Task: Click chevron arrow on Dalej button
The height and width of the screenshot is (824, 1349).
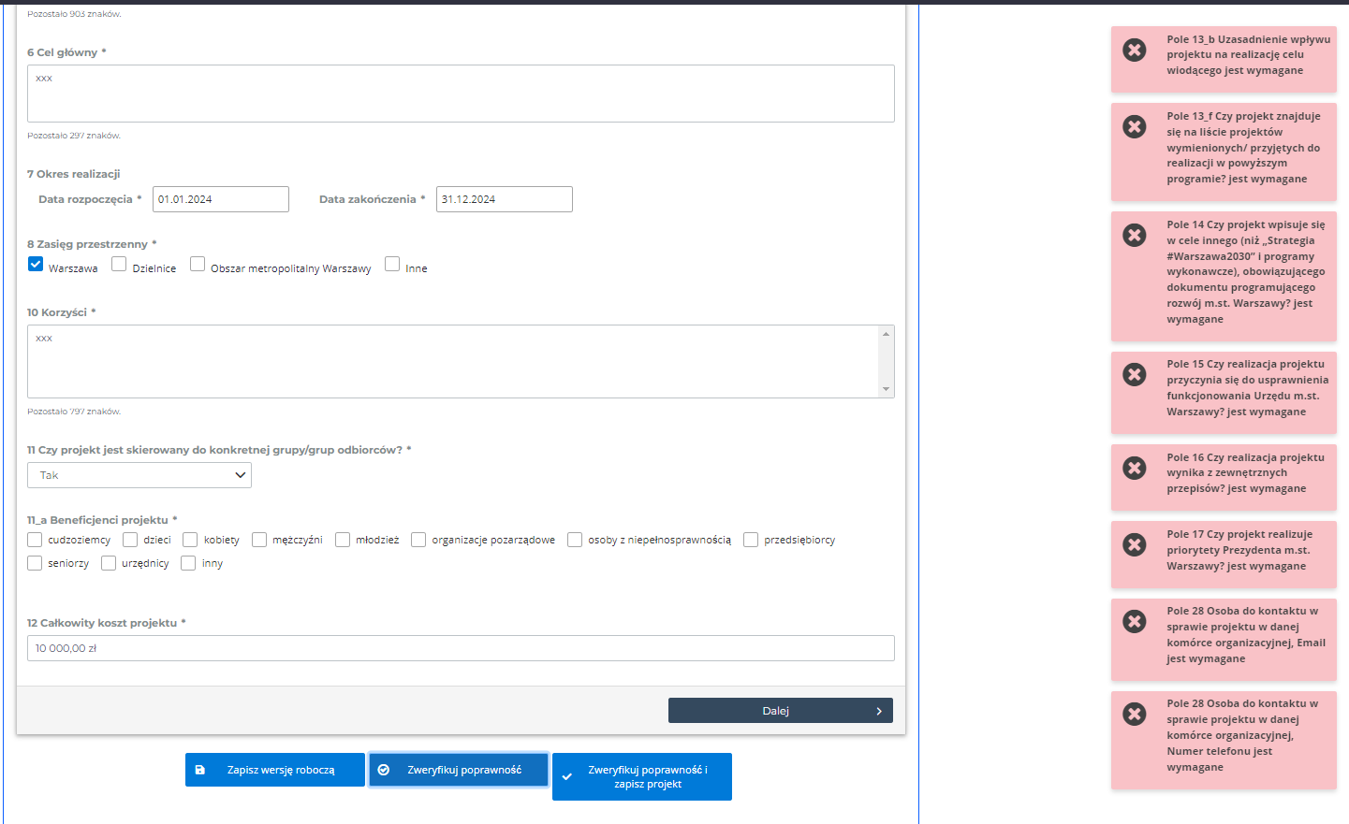Action: coord(878,711)
